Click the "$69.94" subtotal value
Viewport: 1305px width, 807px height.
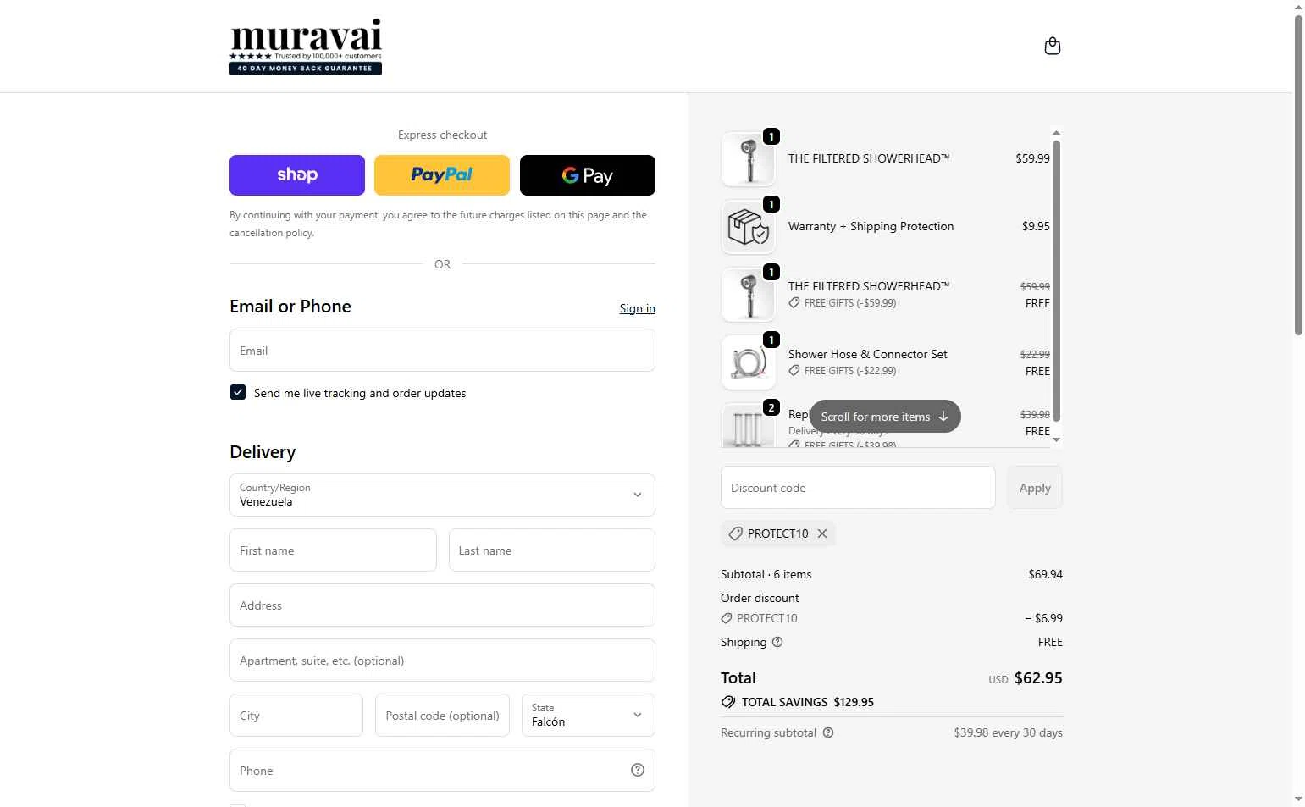(x=1045, y=574)
